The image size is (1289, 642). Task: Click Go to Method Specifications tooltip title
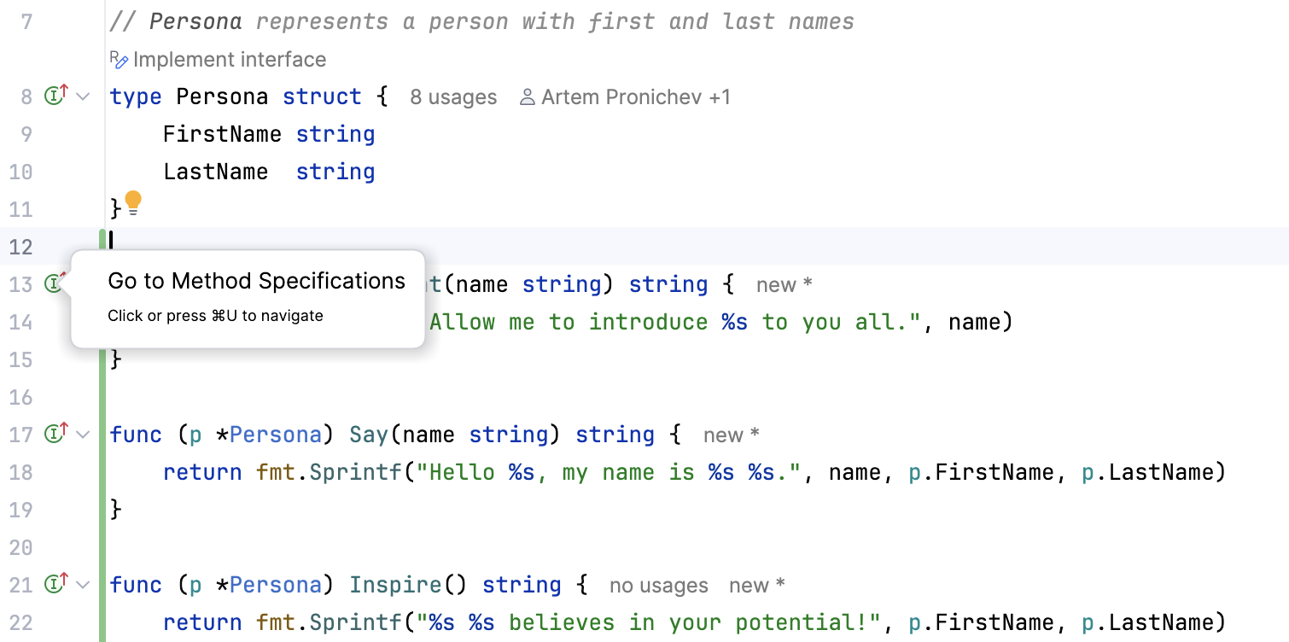point(256,281)
